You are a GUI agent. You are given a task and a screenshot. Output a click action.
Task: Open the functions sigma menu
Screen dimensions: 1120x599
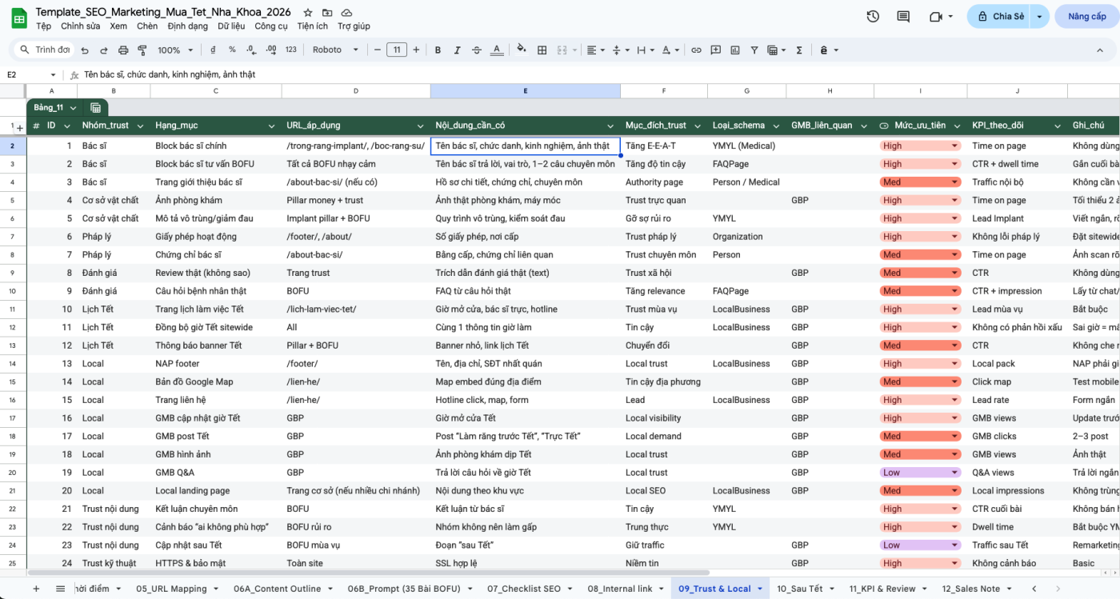pyautogui.click(x=798, y=50)
